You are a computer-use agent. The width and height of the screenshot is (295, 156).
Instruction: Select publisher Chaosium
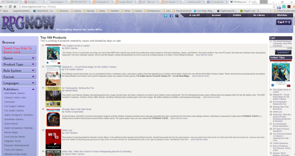tap(9, 102)
